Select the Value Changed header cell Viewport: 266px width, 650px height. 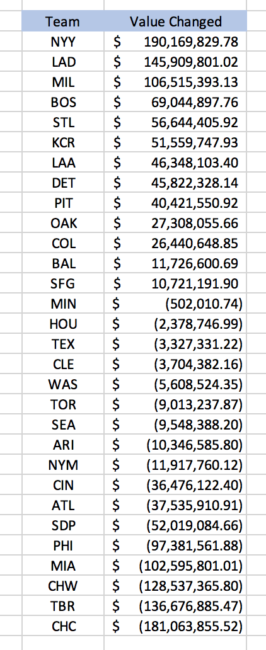[x=175, y=21]
